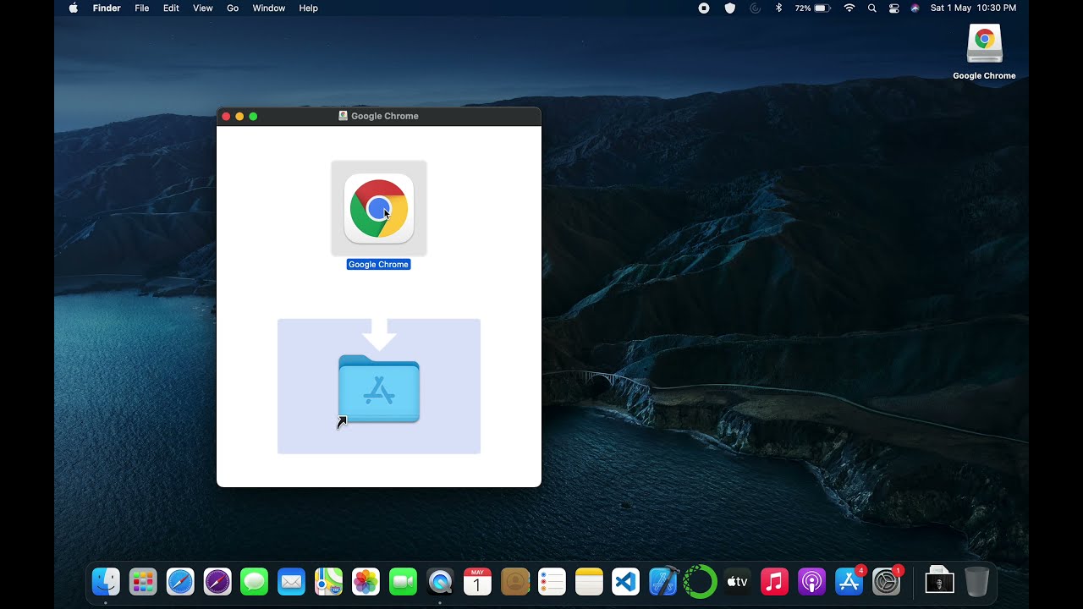1083x609 pixels.
Task: Open Maps from the Dock
Action: (329, 581)
